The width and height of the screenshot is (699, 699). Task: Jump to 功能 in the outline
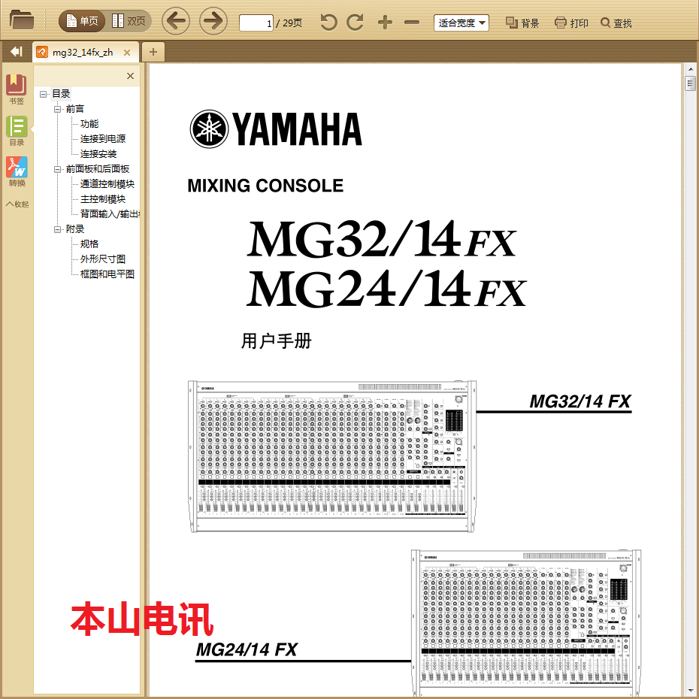89,124
